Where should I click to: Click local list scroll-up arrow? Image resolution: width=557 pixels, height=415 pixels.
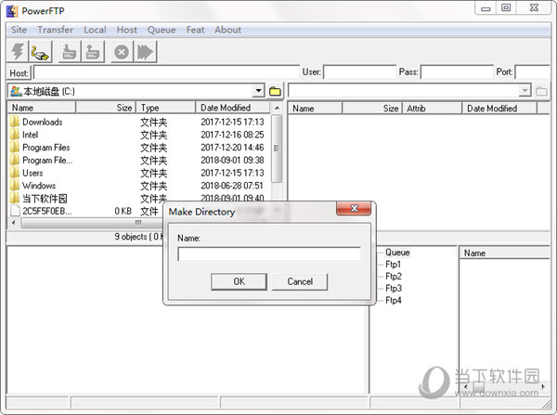(277, 108)
